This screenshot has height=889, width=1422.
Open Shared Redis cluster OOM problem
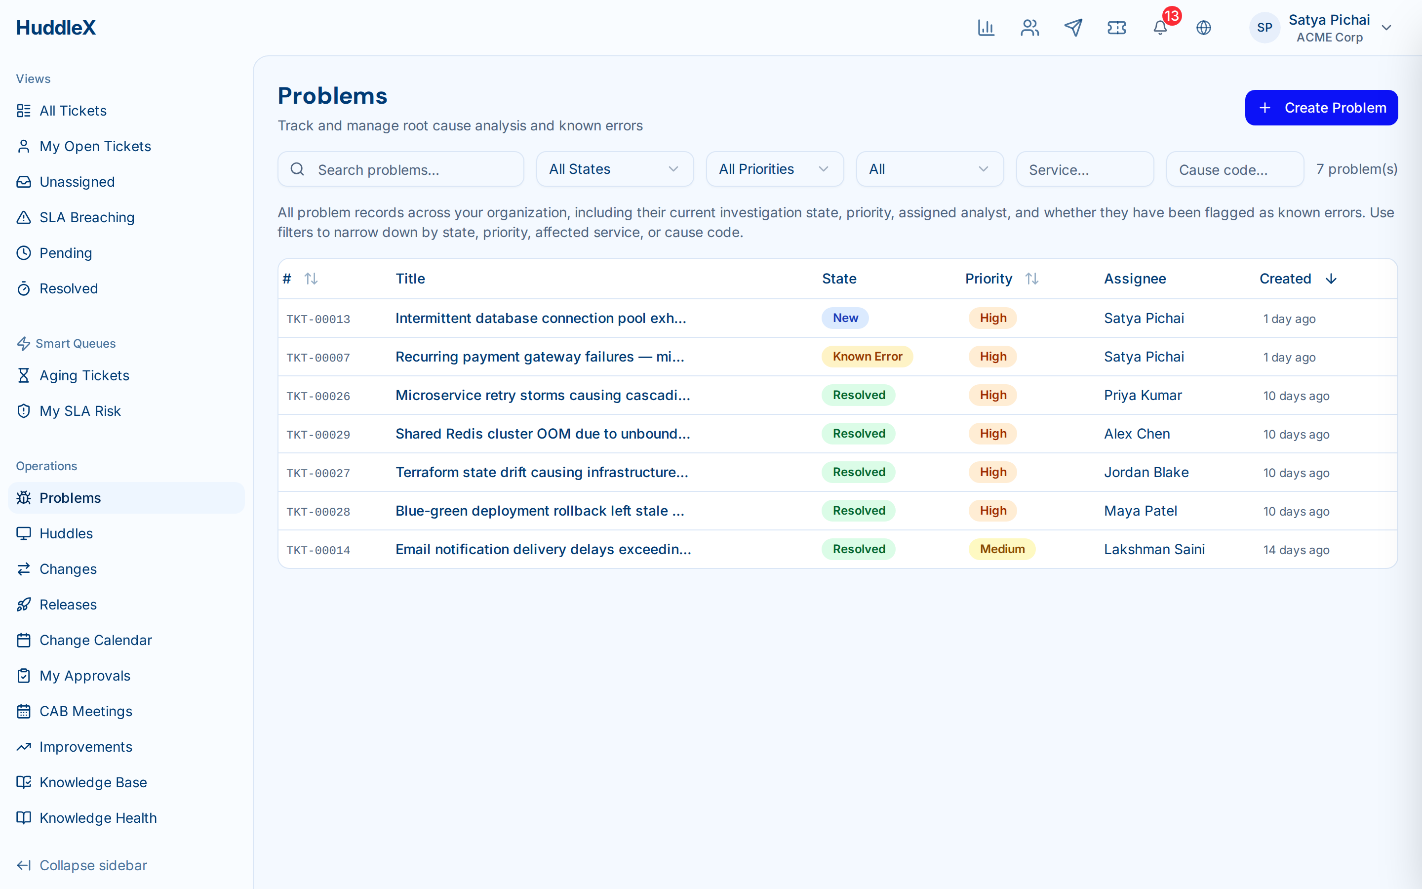[x=542, y=434]
